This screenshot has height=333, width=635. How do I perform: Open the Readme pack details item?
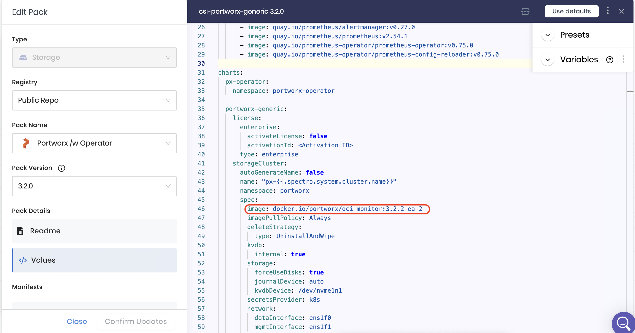94,231
